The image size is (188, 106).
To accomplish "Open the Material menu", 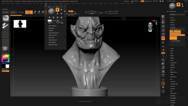I will (x=61, y=4).
